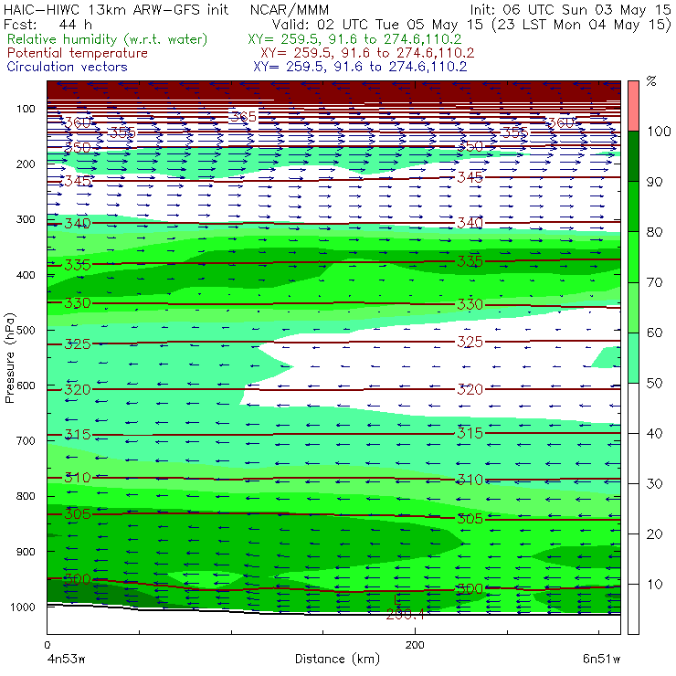Click the mint colorbar swatch between 50 and 60
The height and width of the screenshot is (676, 676).
(633, 358)
